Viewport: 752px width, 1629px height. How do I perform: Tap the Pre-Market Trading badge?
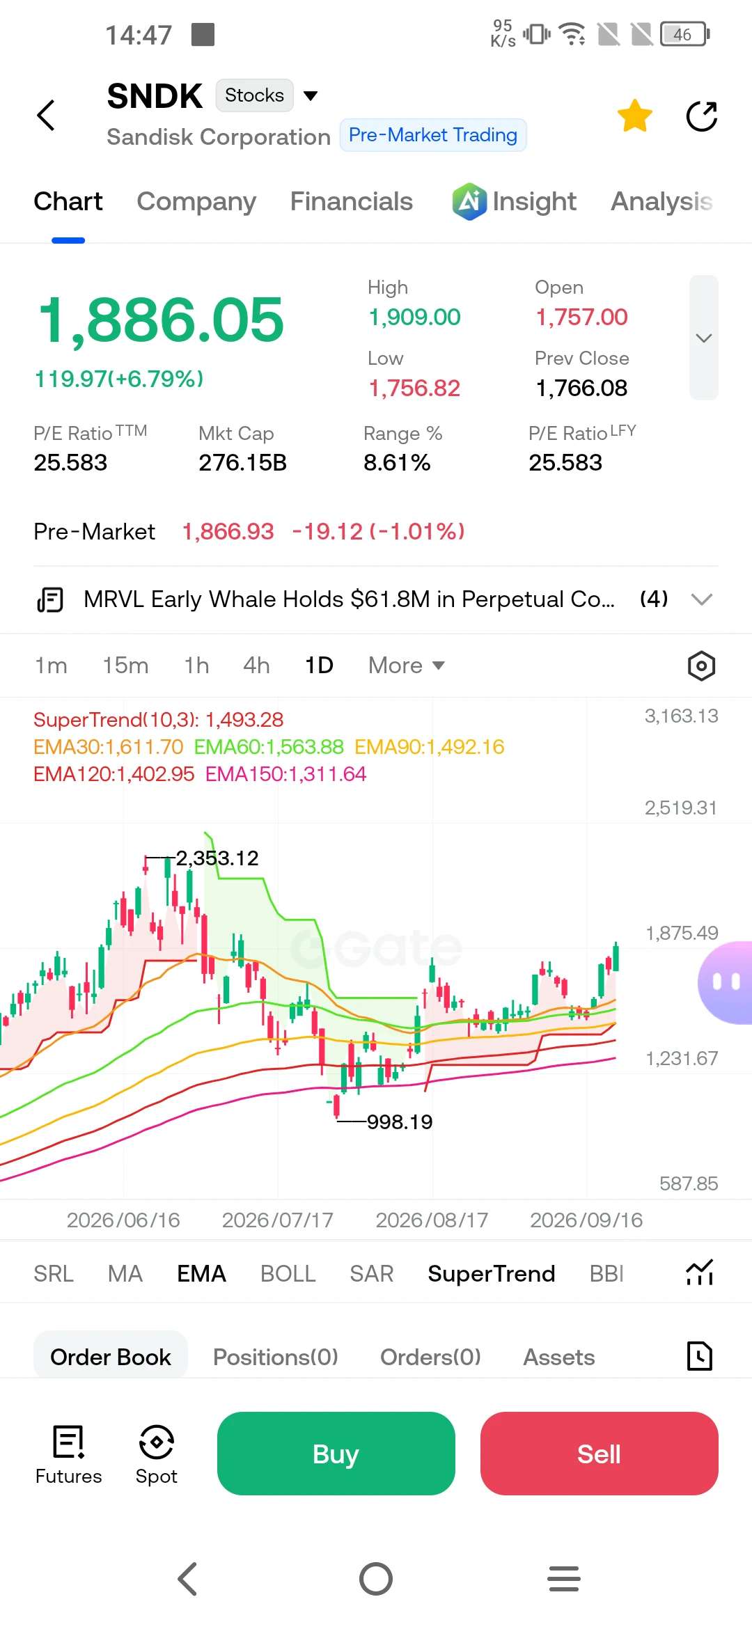click(433, 135)
